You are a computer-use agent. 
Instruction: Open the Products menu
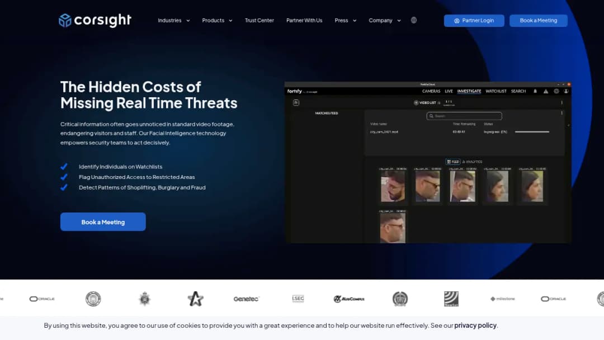click(213, 20)
